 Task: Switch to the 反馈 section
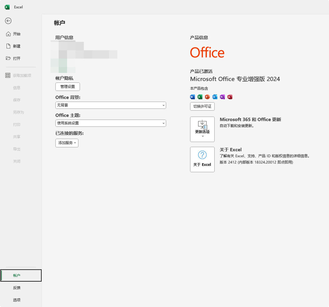[x=17, y=288]
